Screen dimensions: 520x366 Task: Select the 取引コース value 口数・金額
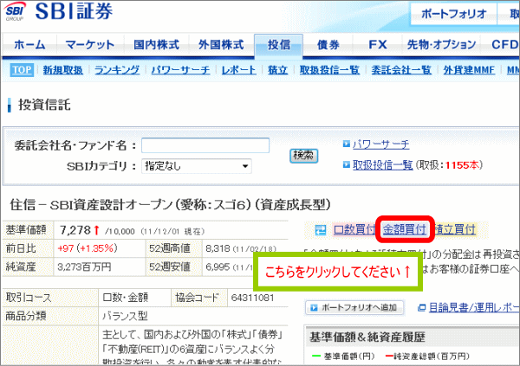pyautogui.click(x=125, y=298)
